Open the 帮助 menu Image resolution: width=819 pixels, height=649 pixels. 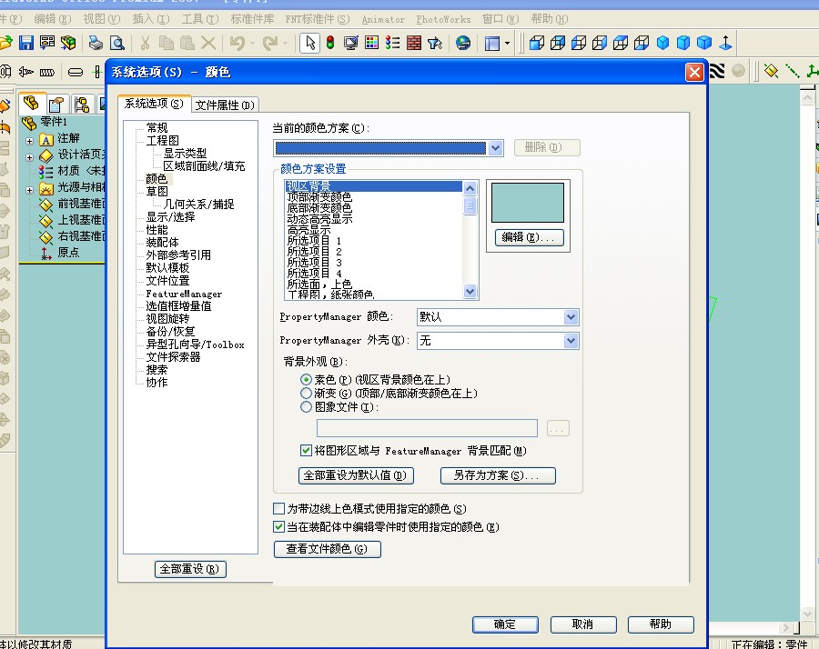[550, 19]
